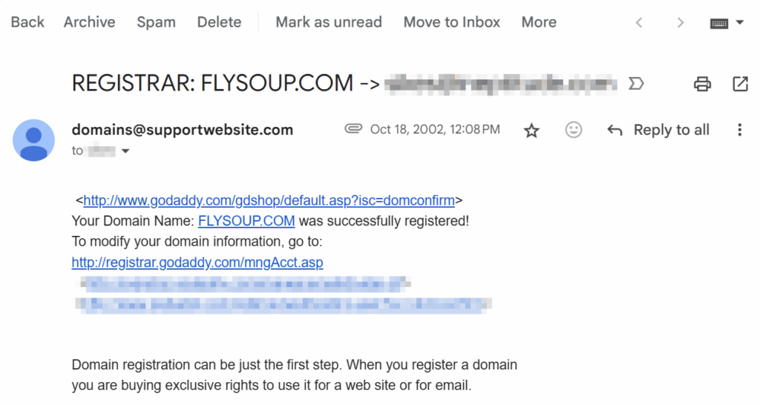Open the input tools keyboard icon
The width and height of the screenshot is (760, 405).
[x=718, y=23]
